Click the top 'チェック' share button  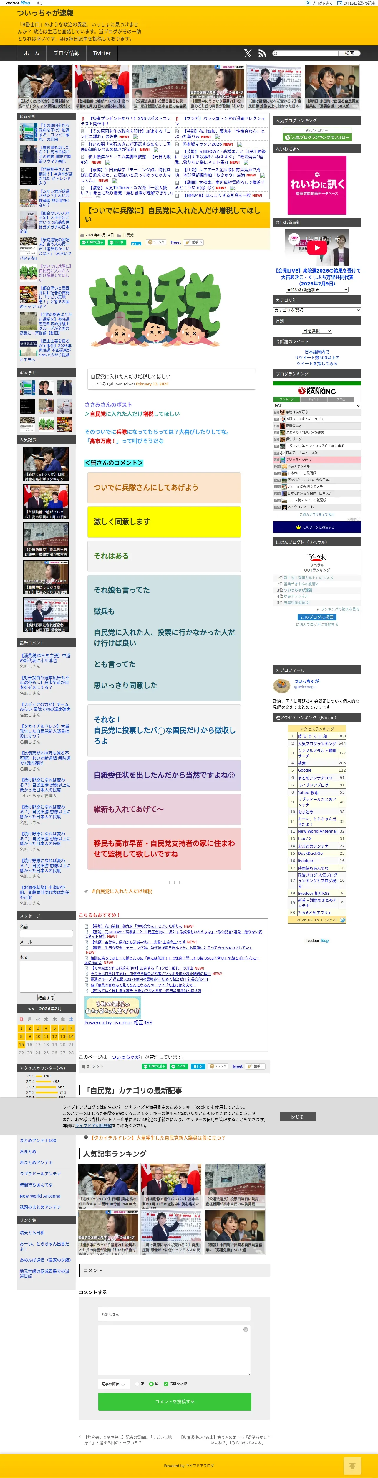coord(157,242)
